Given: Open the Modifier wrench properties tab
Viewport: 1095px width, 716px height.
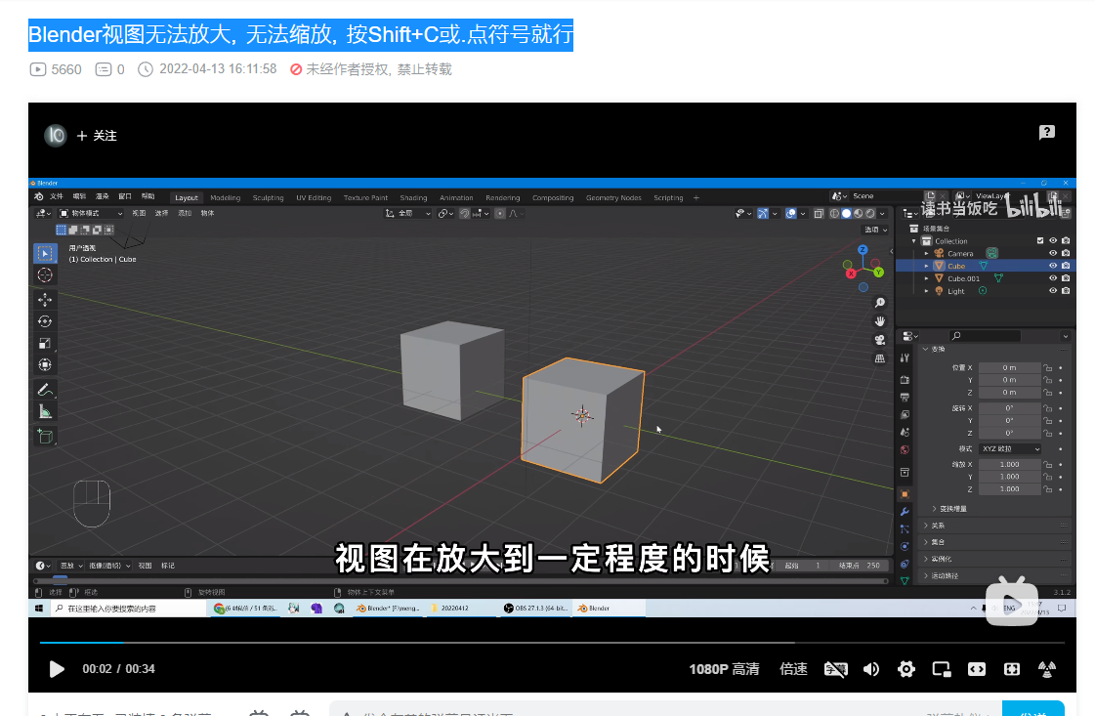Looking at the screenshot, I should (x=905, y=511).
